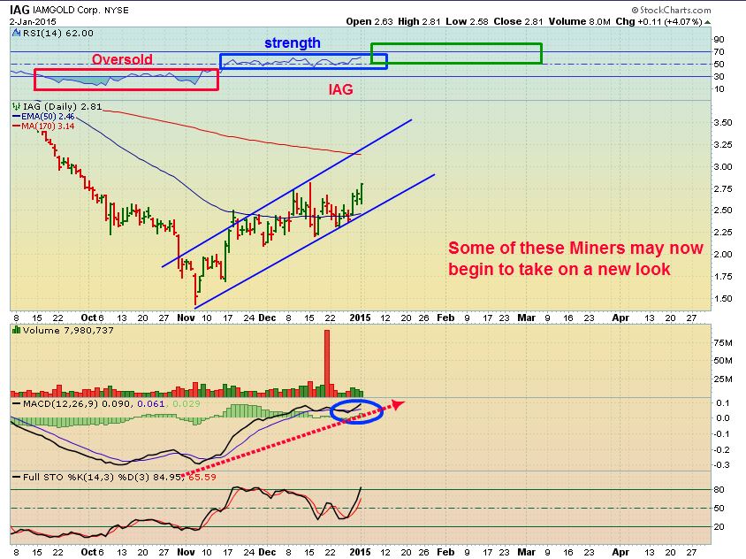Click the 65.59 stochastic %D value
This screenshot has height=559, width=746.
tap(202, 477)
